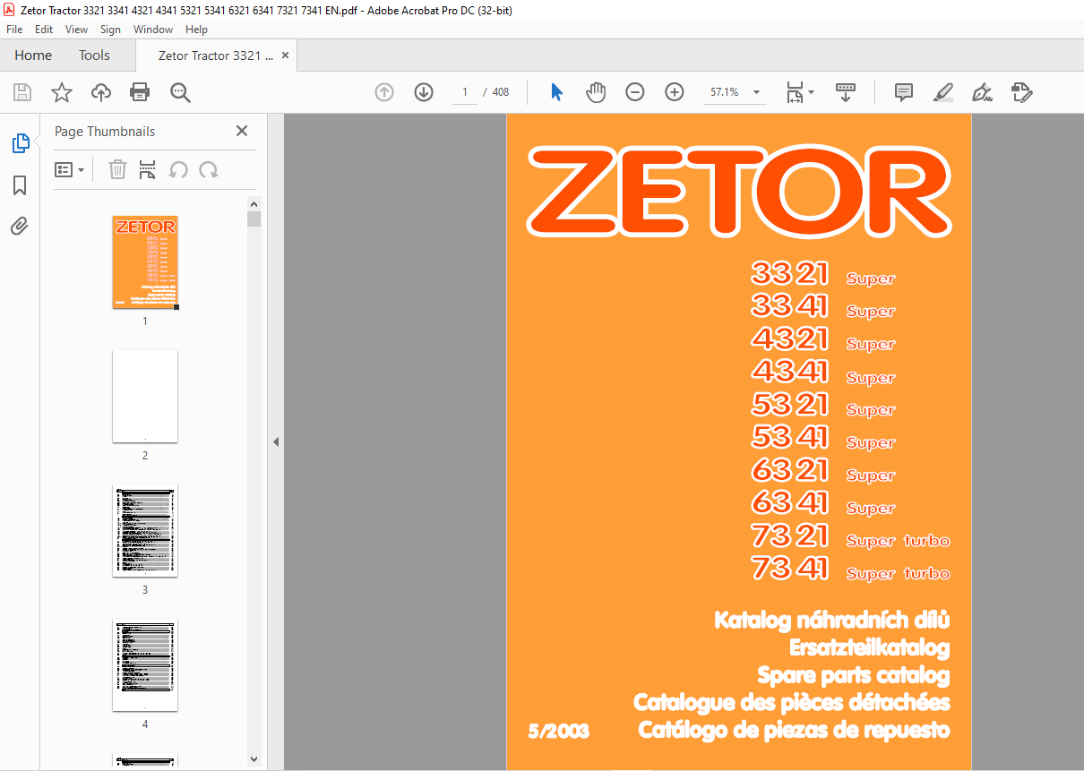The image size is (1084, 771).
Task: Activate the selection arrow tool
Action: 556,92
